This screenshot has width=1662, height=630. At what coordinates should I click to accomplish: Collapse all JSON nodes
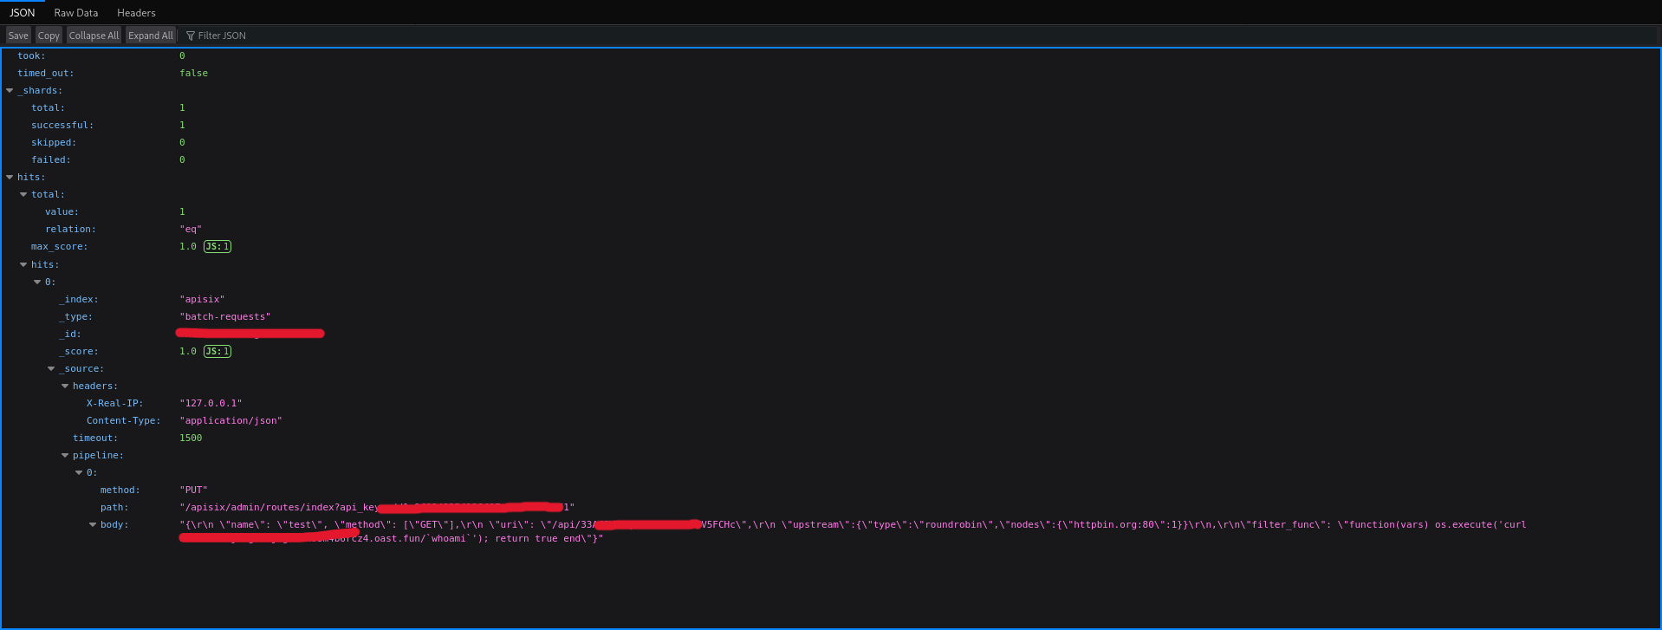[94, 36]
